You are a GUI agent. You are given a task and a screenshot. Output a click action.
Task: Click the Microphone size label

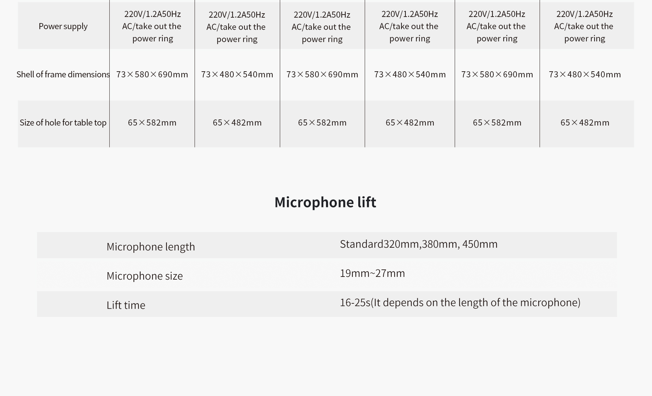[x=145, y=276]
